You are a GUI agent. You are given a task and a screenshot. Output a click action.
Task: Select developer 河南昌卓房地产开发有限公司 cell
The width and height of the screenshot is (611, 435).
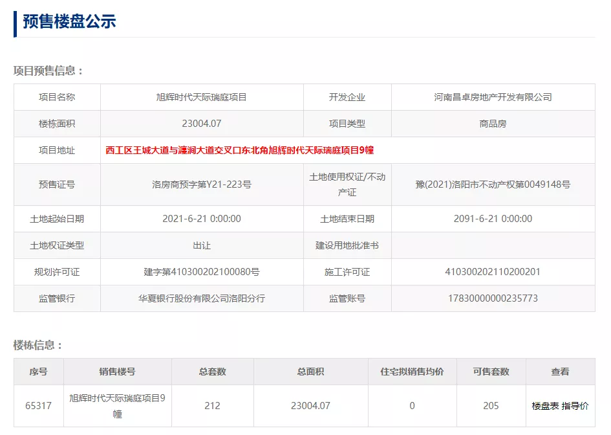493,97
